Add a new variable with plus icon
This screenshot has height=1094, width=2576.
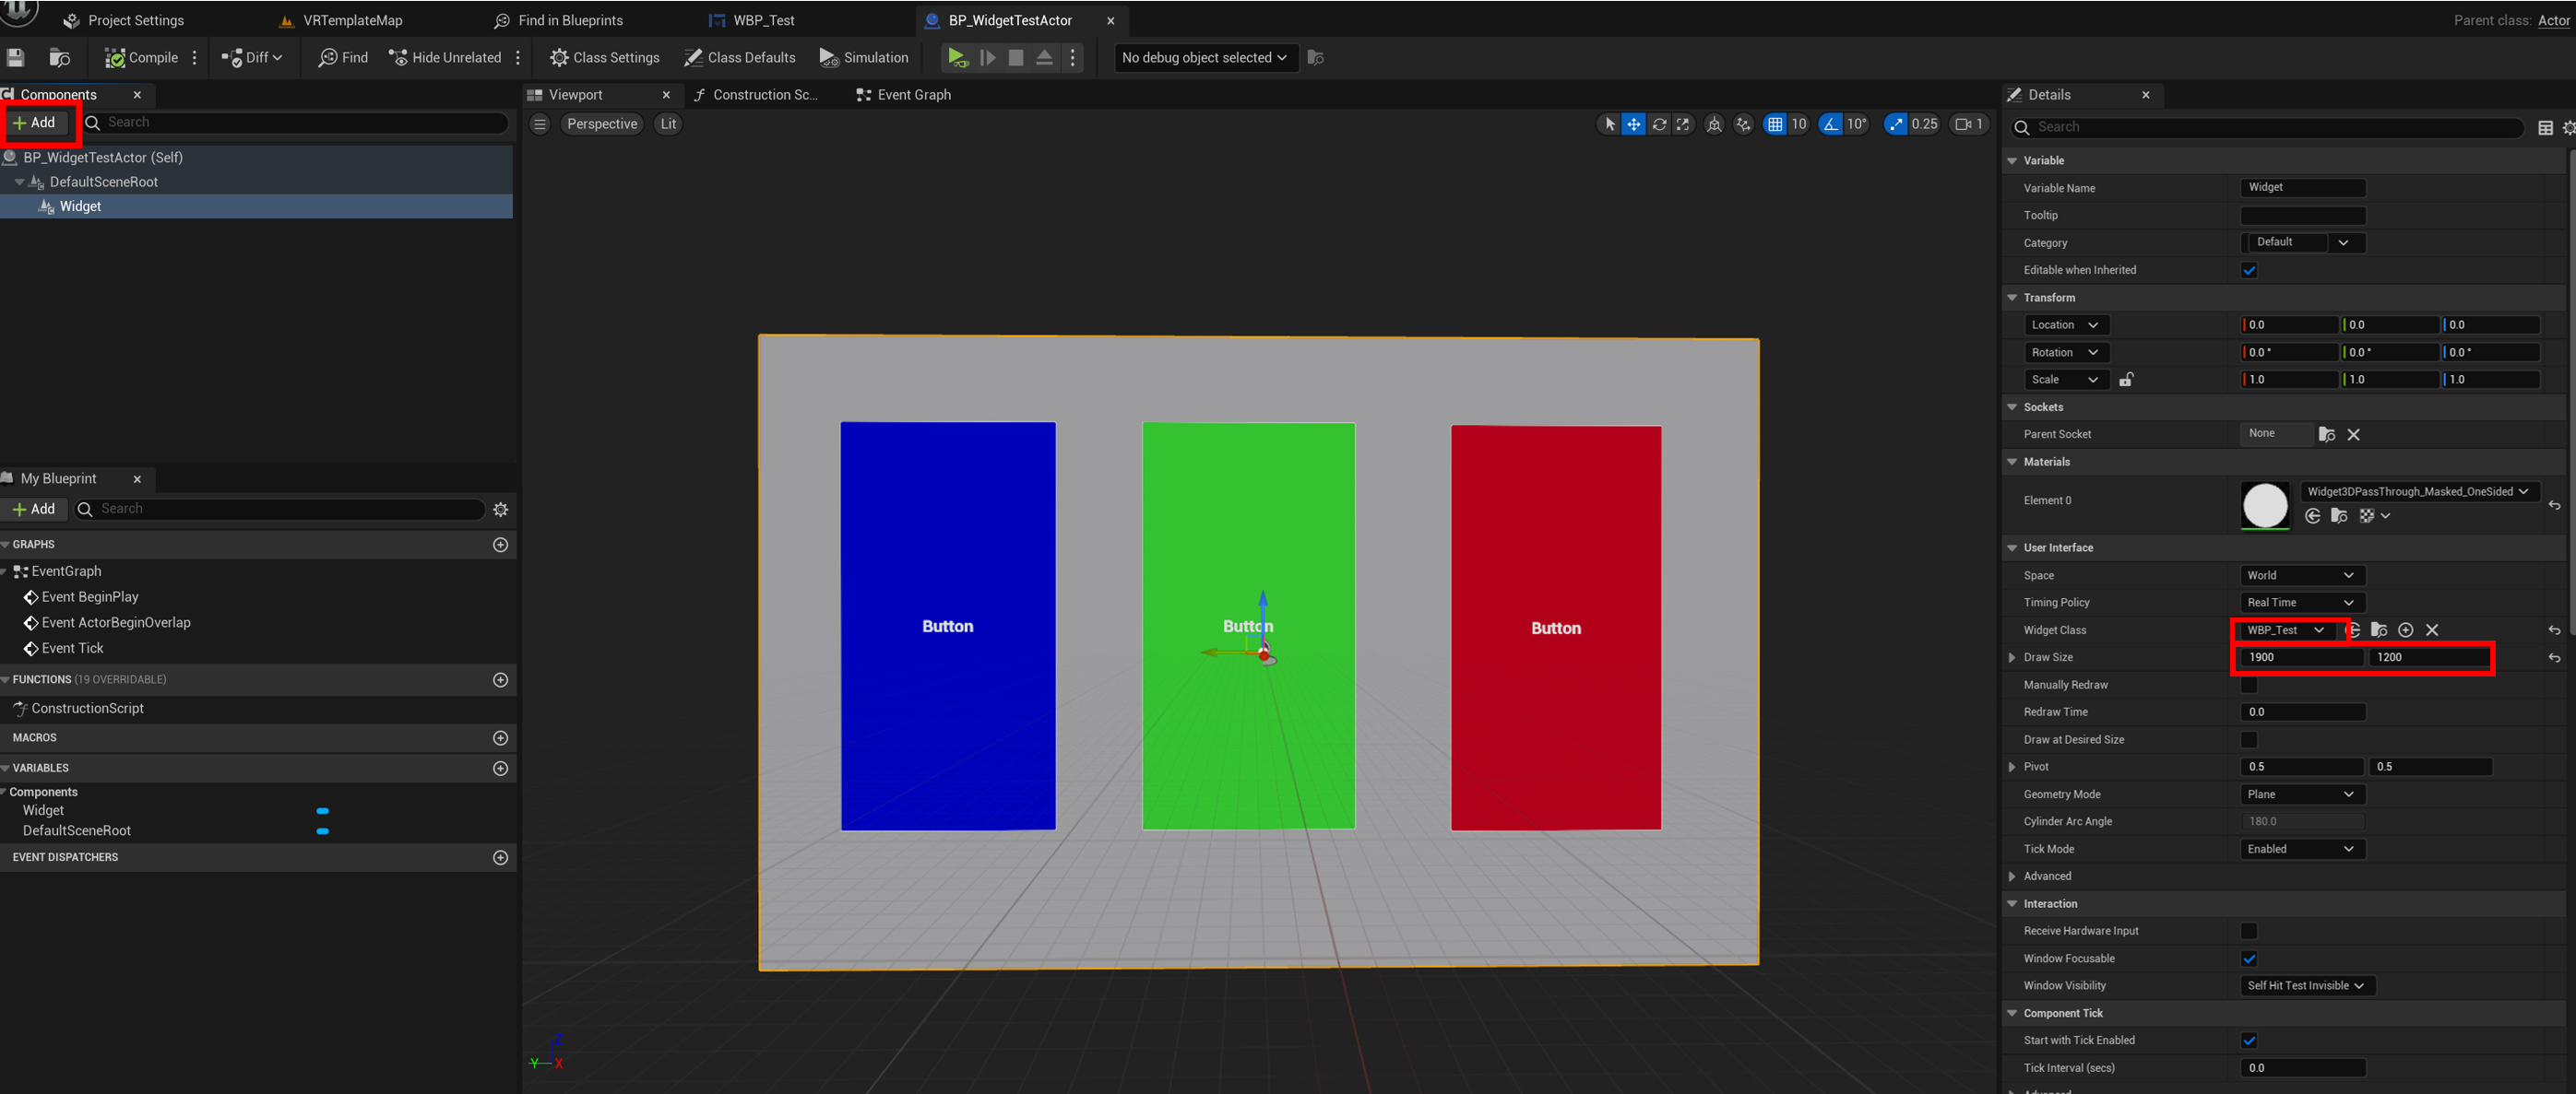click(x=501, y=769)
